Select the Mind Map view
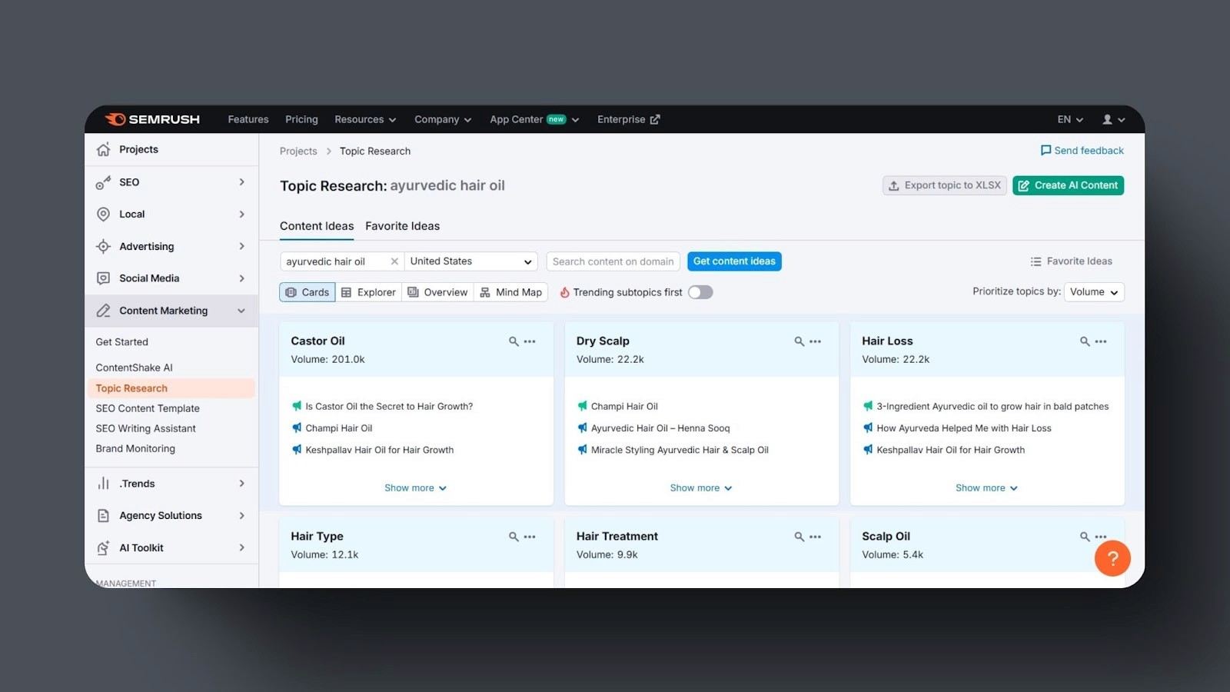The width and height of the screenshot is (1230, 692). (511, 292)
